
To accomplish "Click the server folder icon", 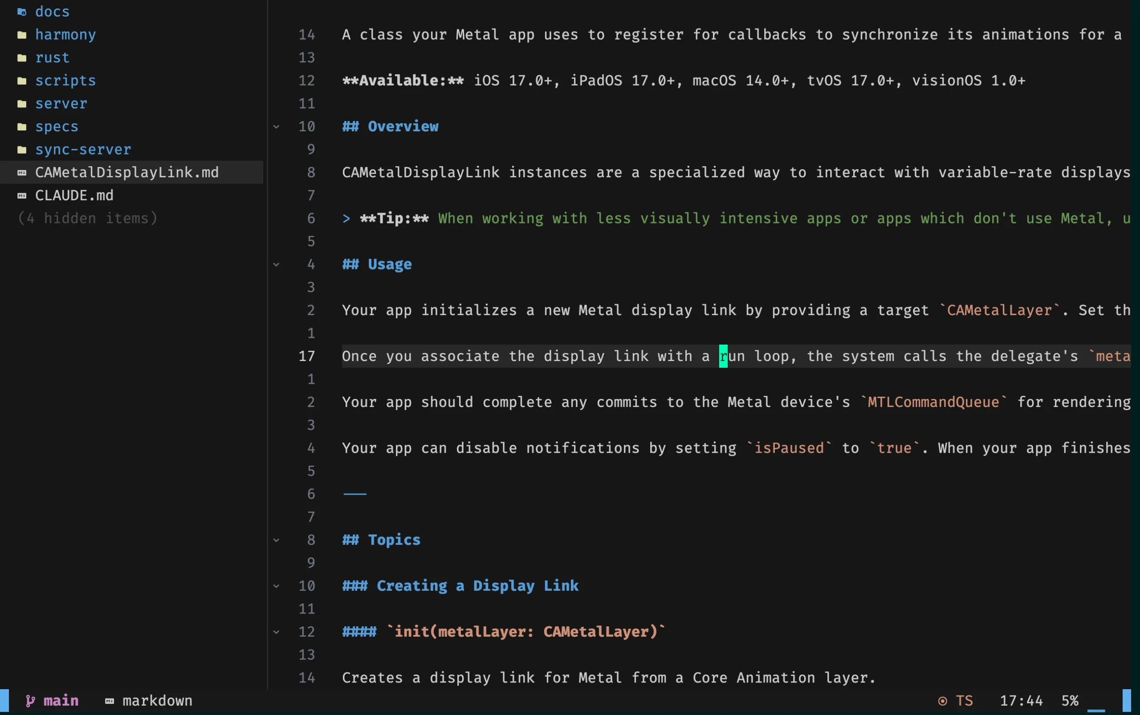I will pos(22,104).
